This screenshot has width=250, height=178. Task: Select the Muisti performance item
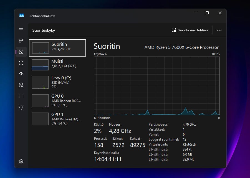pos(57,65)
